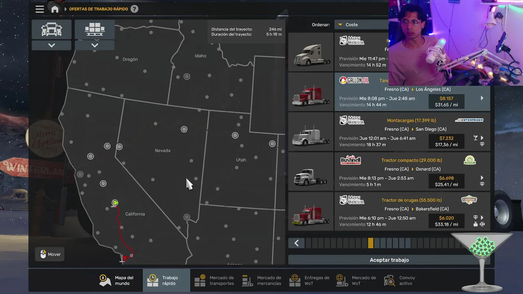This screenshot has height=294, width=523.
Task: Click Bakersfield job destination company logo
Action: 469,200
